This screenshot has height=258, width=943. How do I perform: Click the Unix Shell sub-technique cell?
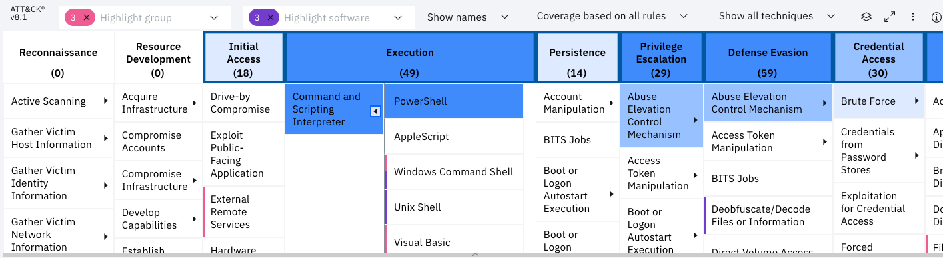[454, 207]
